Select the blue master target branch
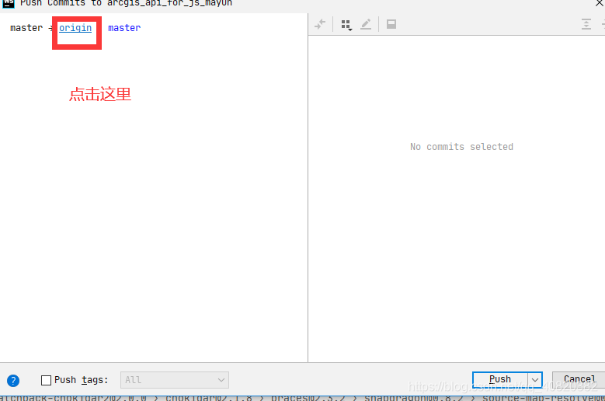The height and width of the screenshot is (401, 605). point(124,28)
